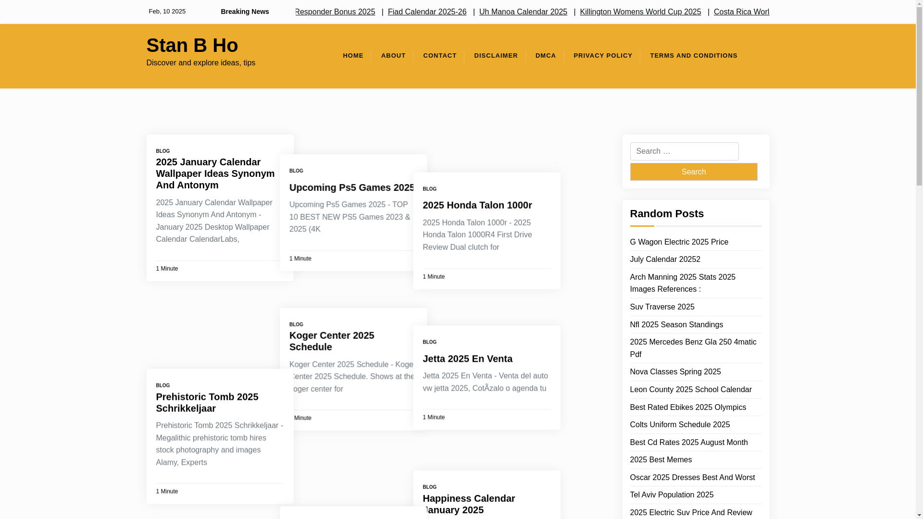Open 2025 Best Memes link
Viewport: 923px width, 519px height.
point(661,460)
